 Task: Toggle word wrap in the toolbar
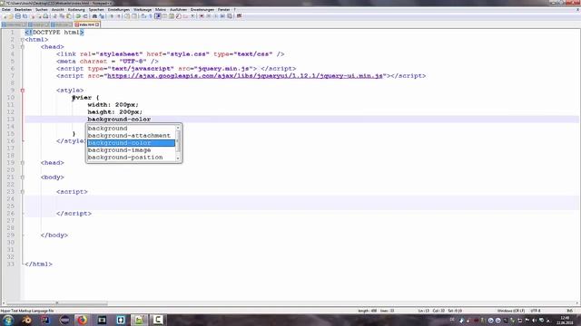click(x=143, y=16)
